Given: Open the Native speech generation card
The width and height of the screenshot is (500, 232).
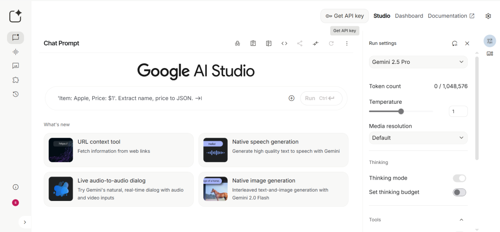Looking at the screenshot, I should pos(273,150).
